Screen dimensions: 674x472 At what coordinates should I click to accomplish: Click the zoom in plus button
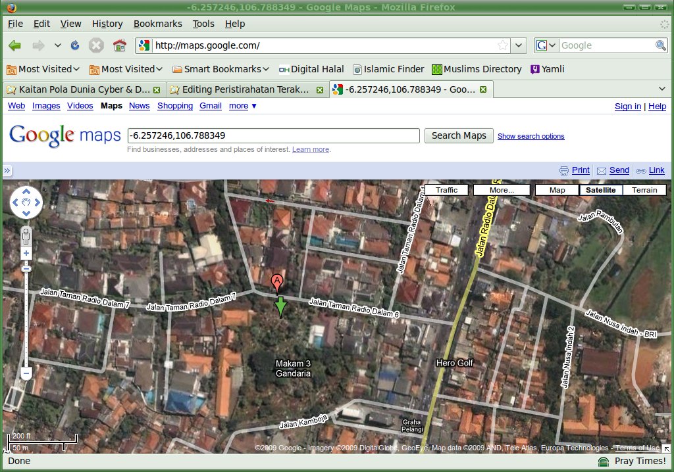coord(26,253)
